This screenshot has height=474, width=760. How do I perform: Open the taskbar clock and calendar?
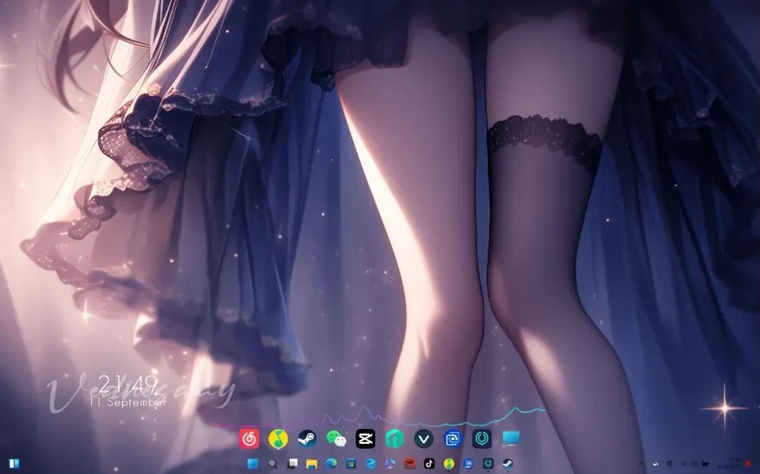click(x=728, y=464)
